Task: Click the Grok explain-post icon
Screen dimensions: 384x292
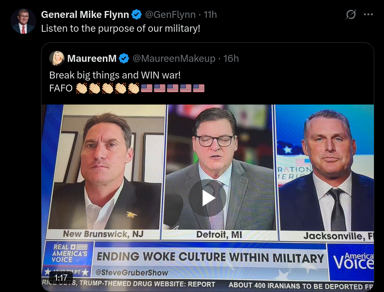Action: tap(351, 15)
